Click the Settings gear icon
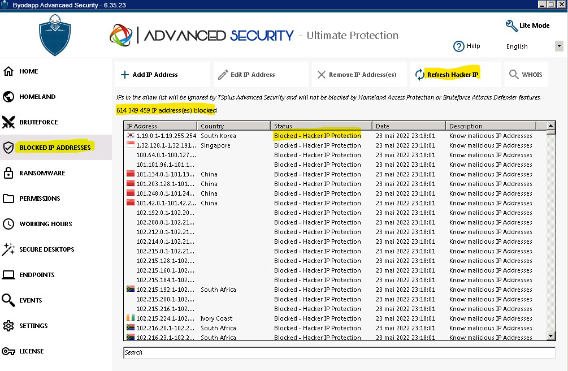568x371 pixels. click(x=8, y=326)
